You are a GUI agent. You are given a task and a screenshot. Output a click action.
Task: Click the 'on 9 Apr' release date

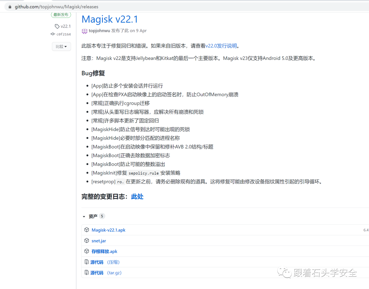(138, 31)
